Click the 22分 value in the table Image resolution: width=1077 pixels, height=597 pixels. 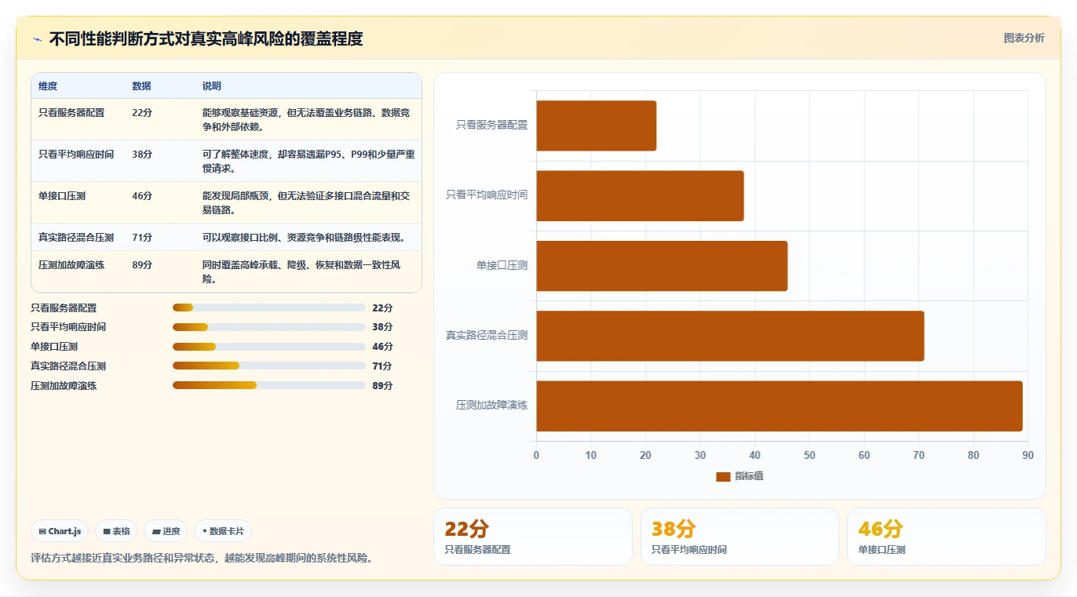[142, 113]
